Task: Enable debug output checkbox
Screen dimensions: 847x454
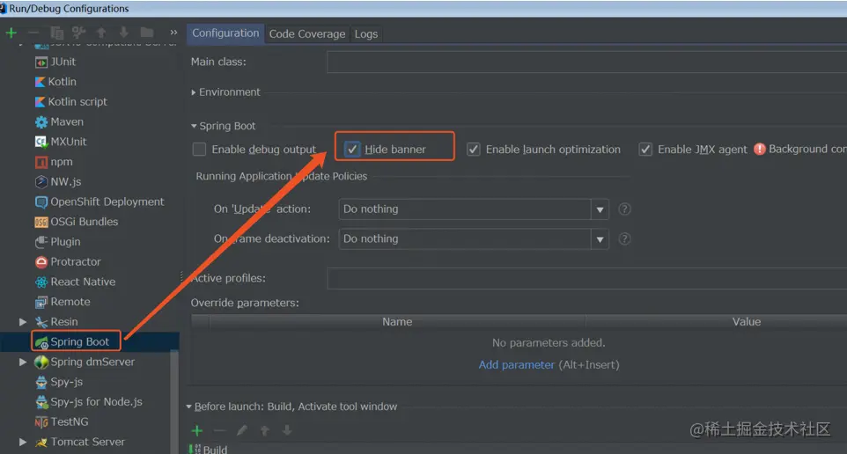Action: [x=199, y=149]
